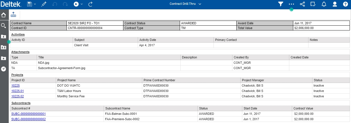This screenshot has width=351, height=123.
Task: Open the Notifications bell
Action: click(324, 4)
